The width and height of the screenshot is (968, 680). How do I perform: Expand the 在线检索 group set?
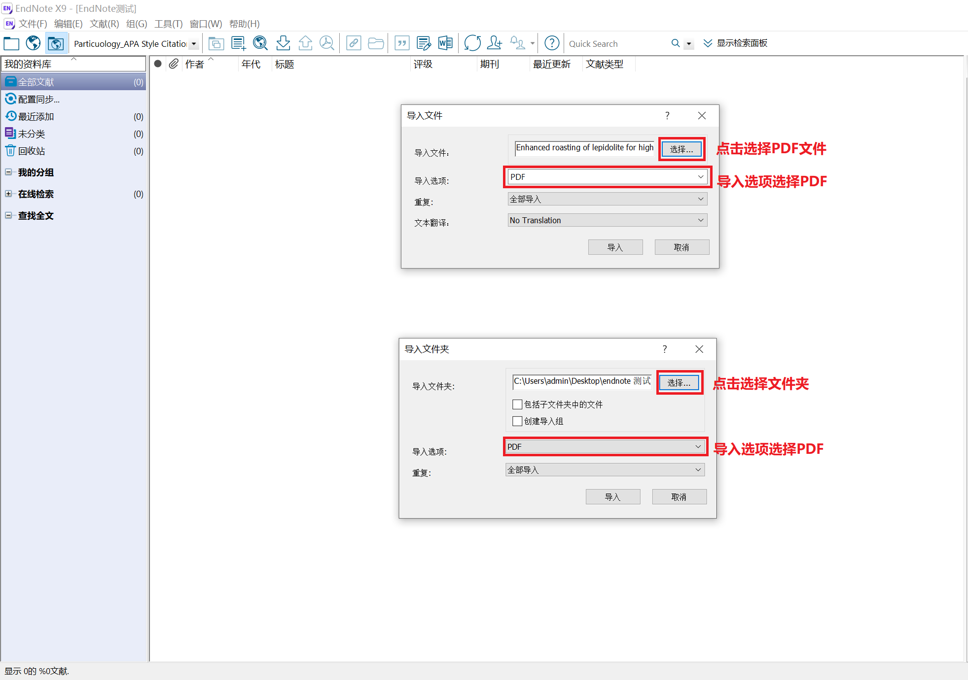[8, 194]
